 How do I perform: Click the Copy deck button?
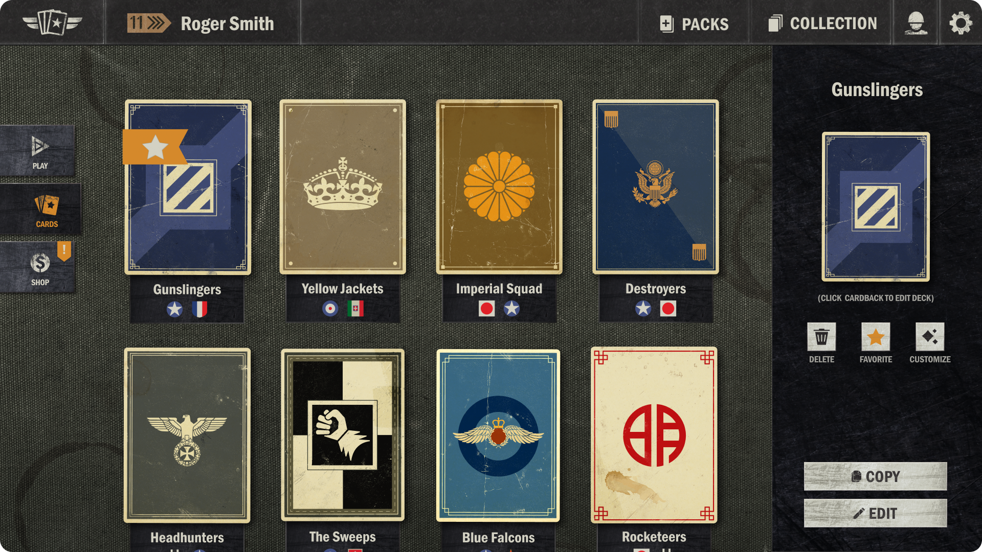875,476
